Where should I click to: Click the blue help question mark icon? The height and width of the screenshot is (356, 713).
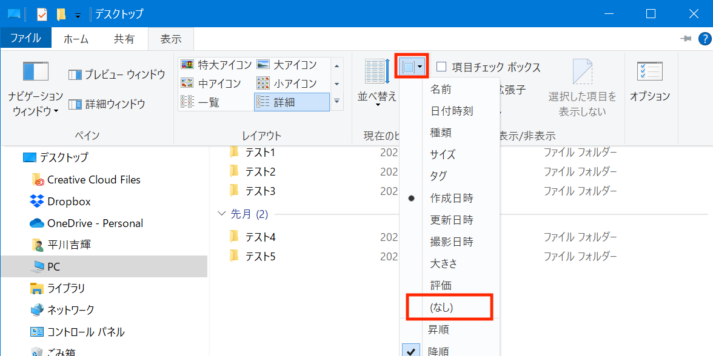pyautogui.click(x=705, y=39)
